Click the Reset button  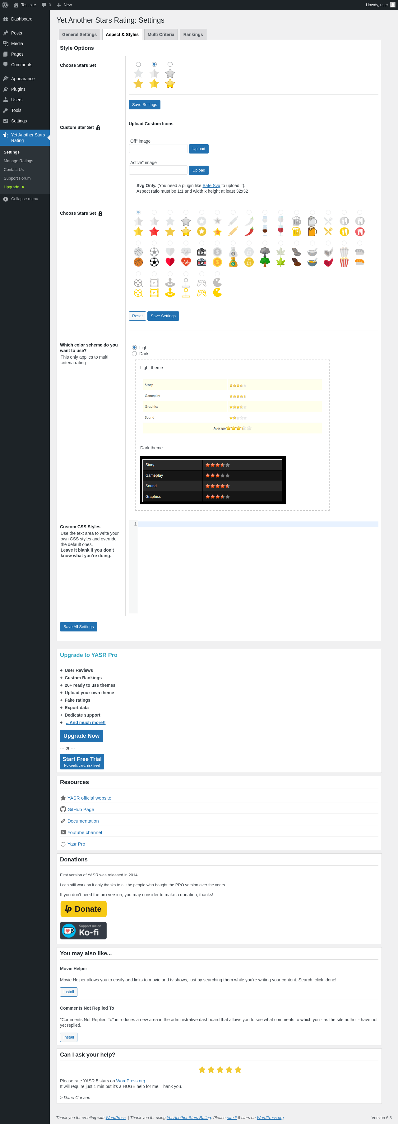[137, 316]
